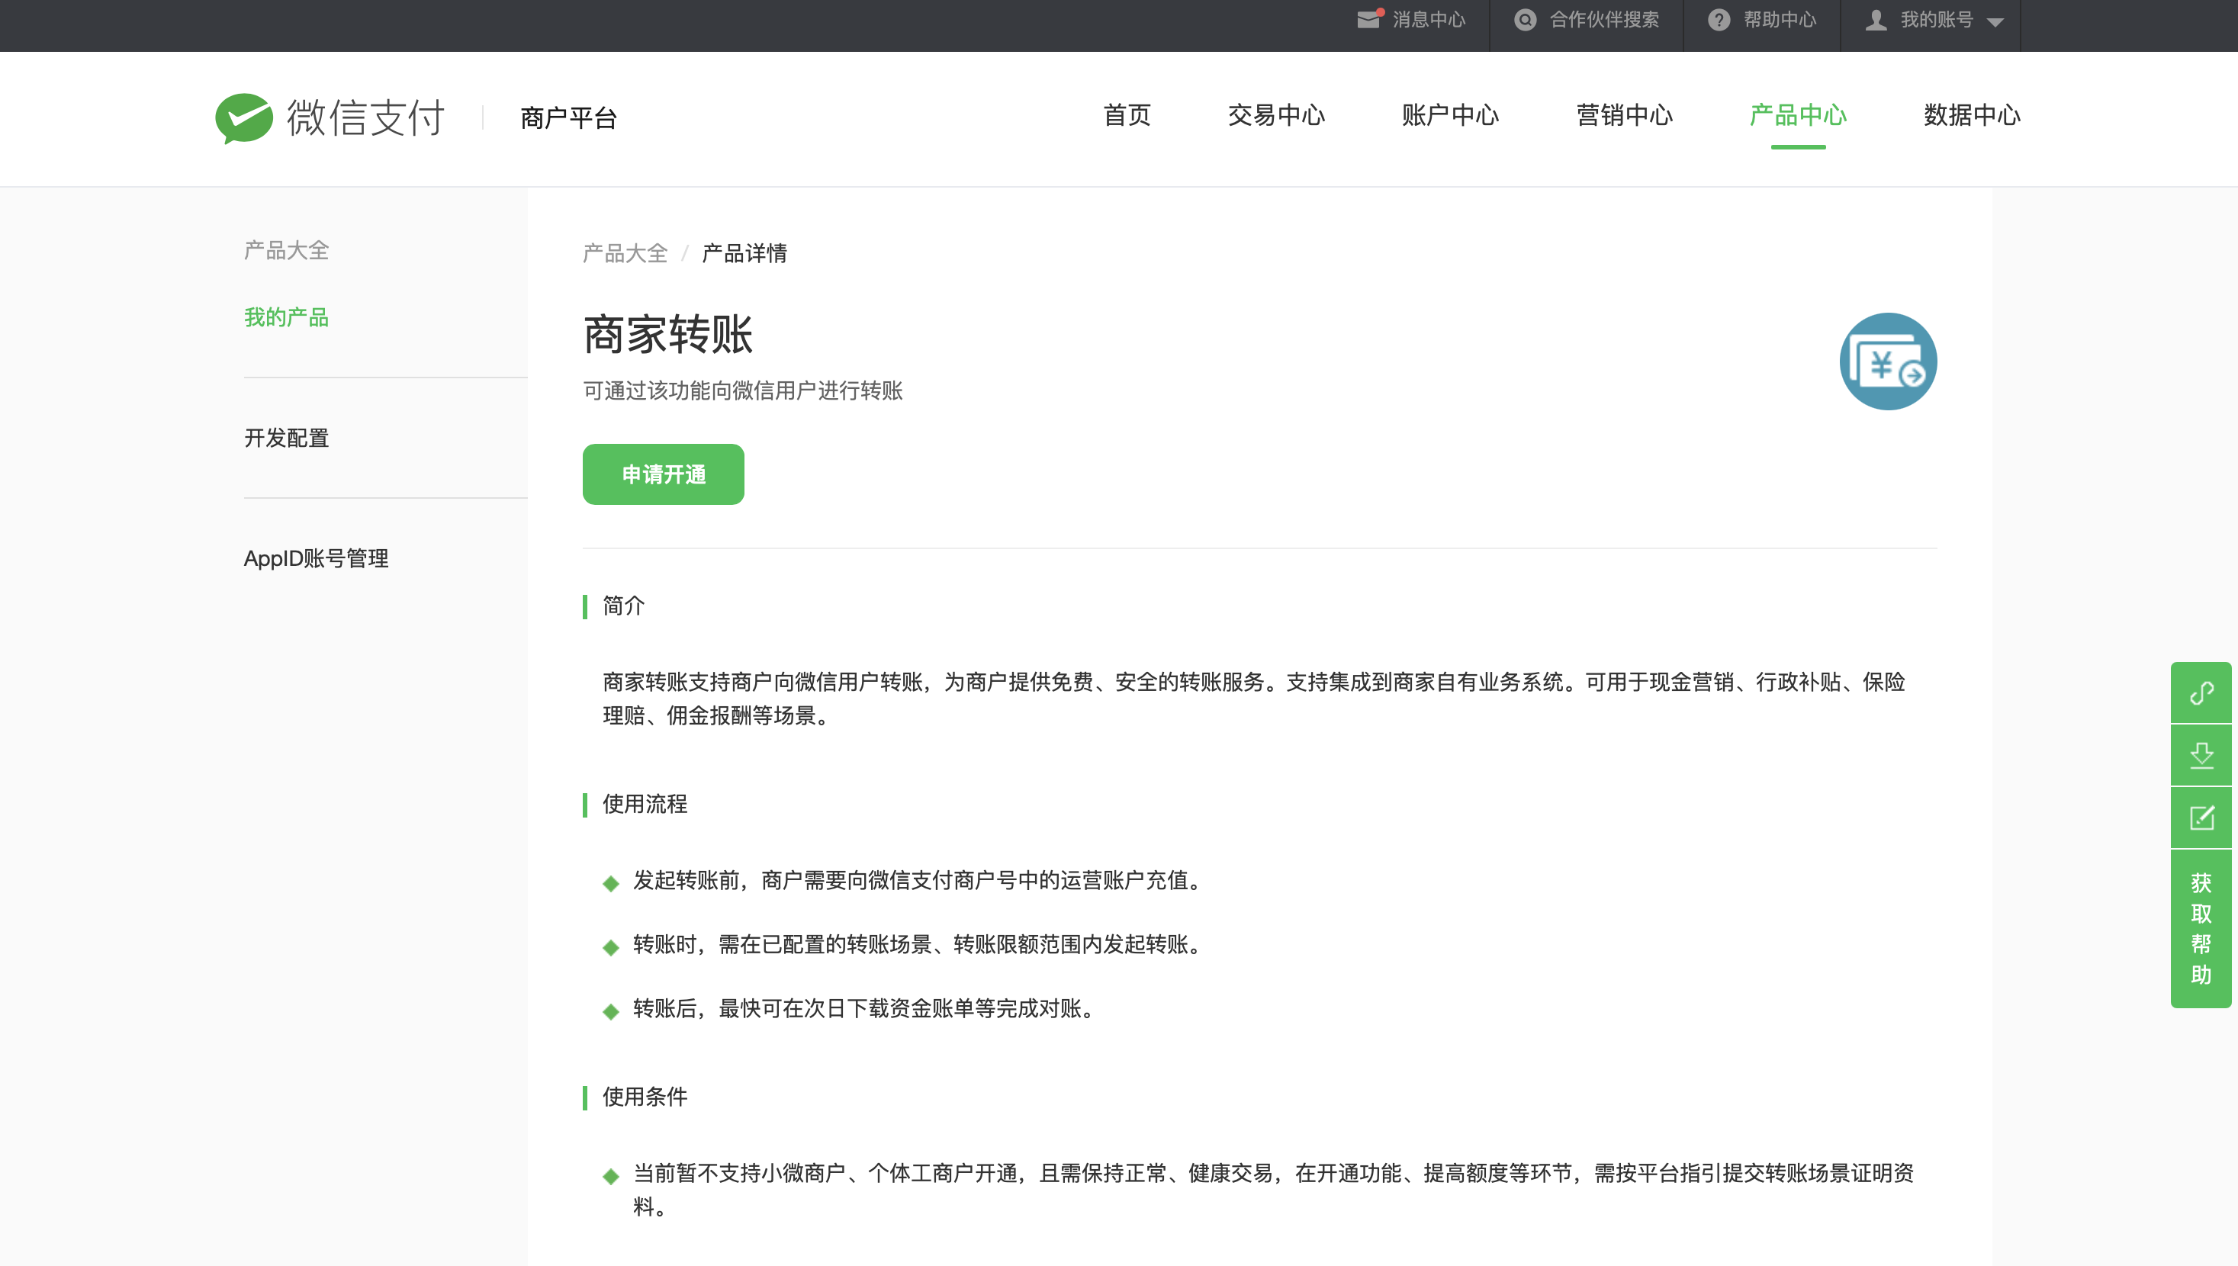The width and height of the screenshot is (2238, 1266).
Task: Click the edit feedback icon in the sidebar
Action: click(2201, 818)
